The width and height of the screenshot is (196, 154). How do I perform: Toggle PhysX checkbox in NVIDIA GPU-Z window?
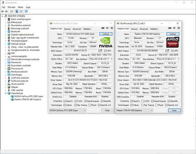point(89,105)
